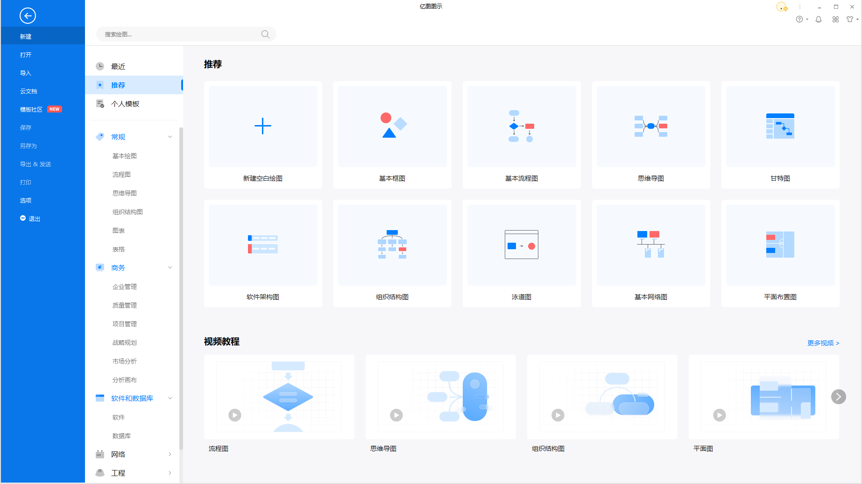This screenshot has width=862, height=484.
Task: Click the four-square apps grid icon
Action: pyautogui.click(x=835, y=19)
